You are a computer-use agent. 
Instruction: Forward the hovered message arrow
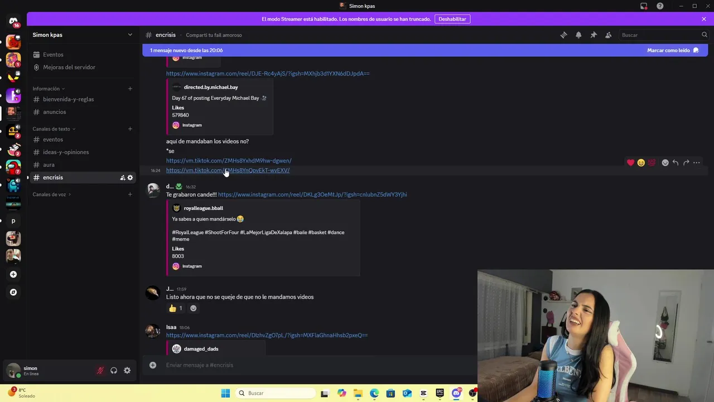[686, 162]
